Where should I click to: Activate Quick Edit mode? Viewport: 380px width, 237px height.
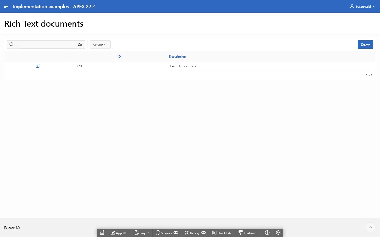[x=222, y=233]
